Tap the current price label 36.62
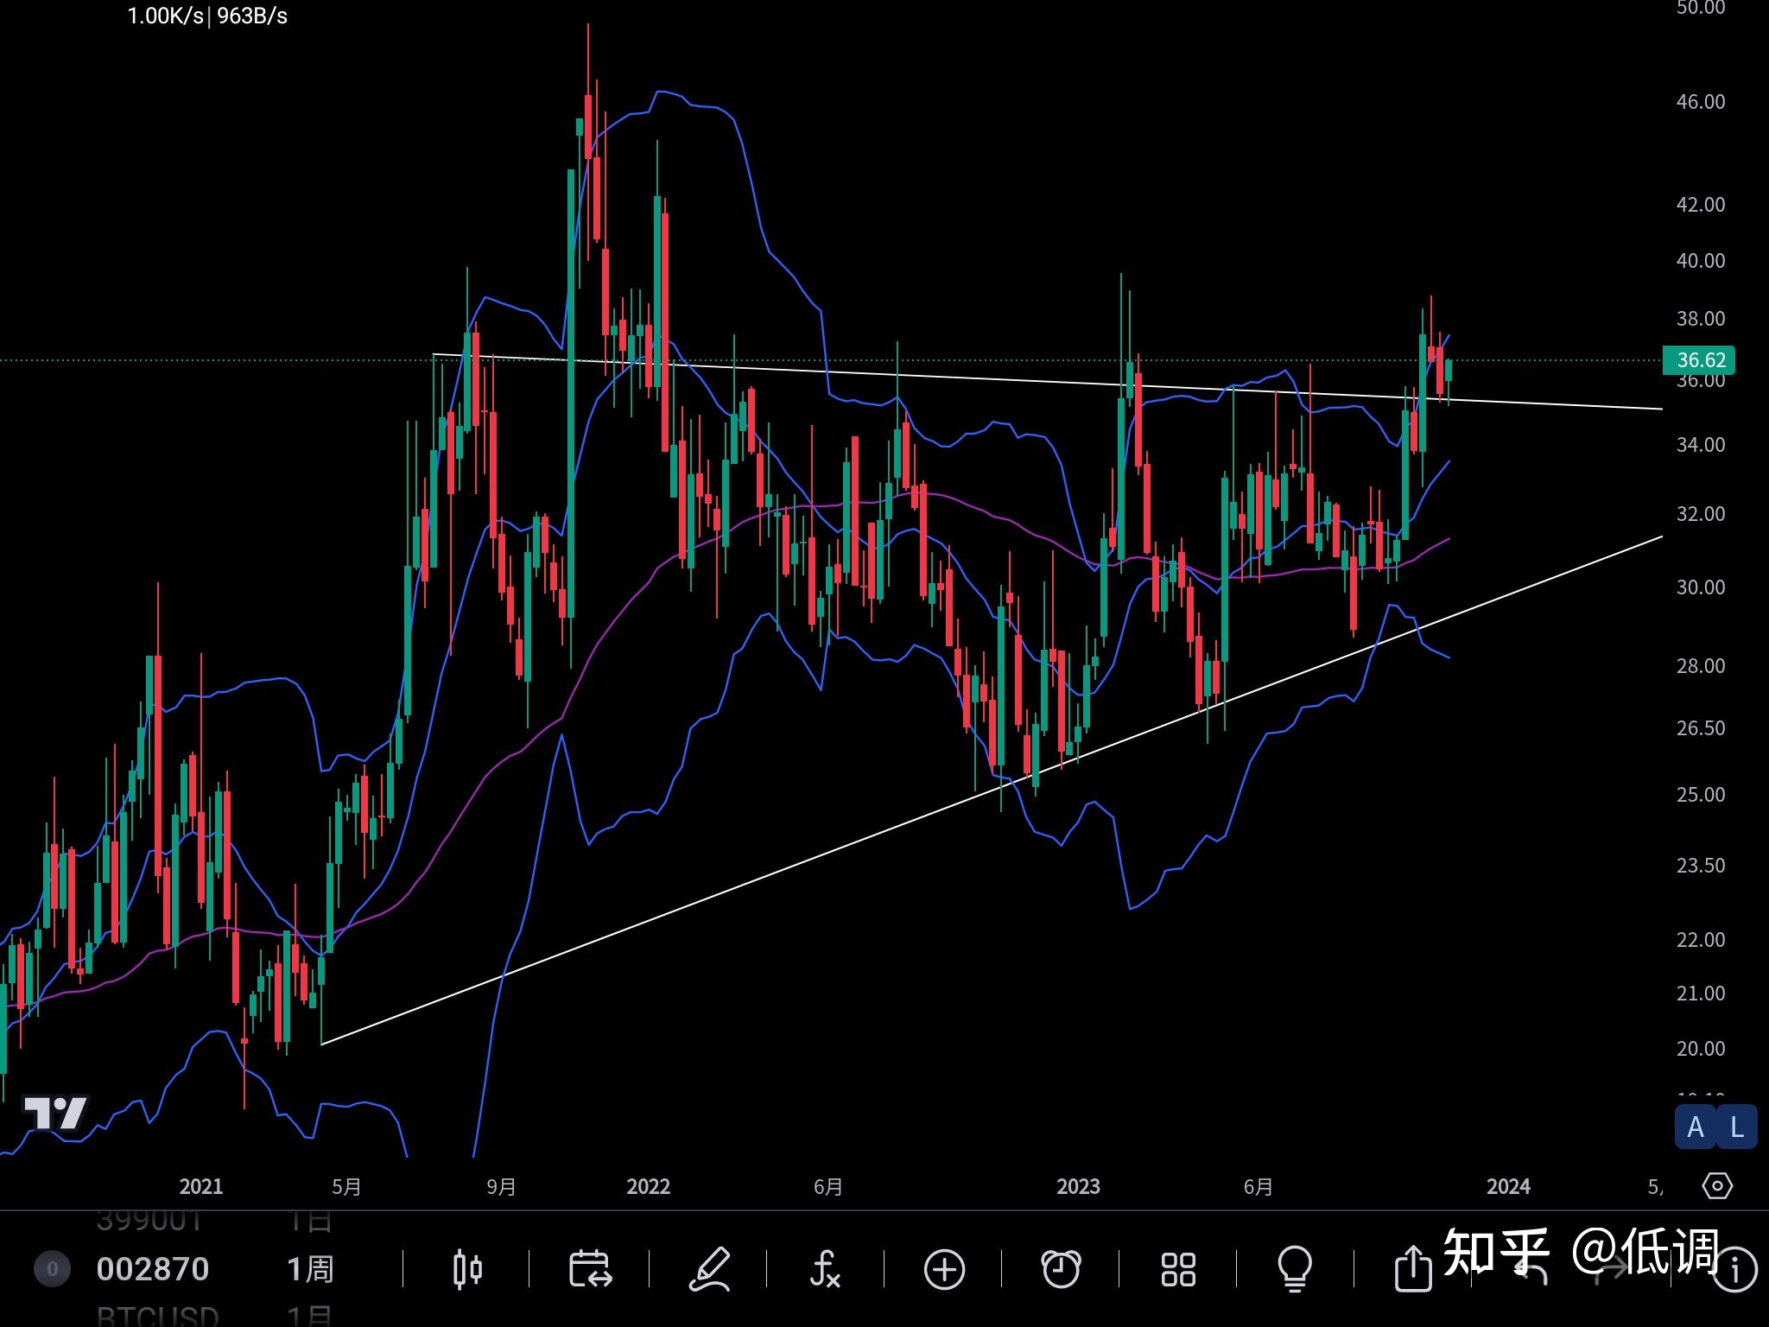Screen dimensions: 1769x1327 coord(1699,360)
